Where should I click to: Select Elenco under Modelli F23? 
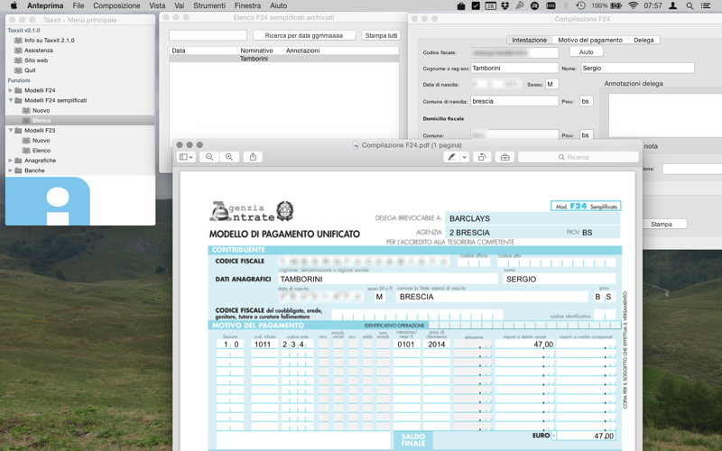tap(42, 151)
